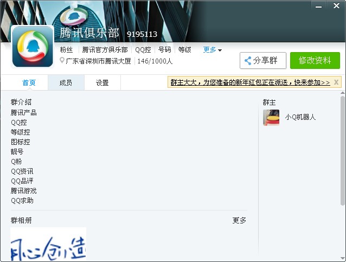Click 靓号 in group intro

(x=17, y=152)
